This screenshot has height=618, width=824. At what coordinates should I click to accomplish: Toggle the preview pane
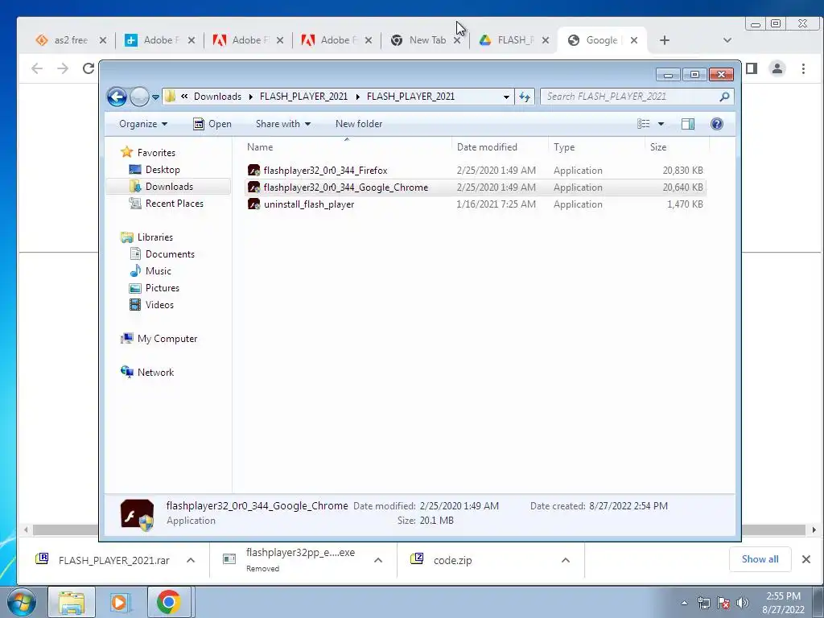coord(687,124)
